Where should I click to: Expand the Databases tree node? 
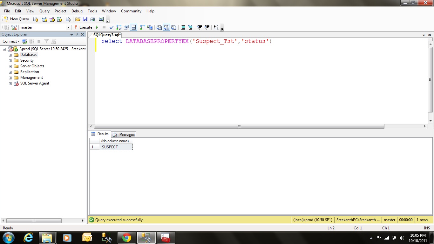click(10, 55)
